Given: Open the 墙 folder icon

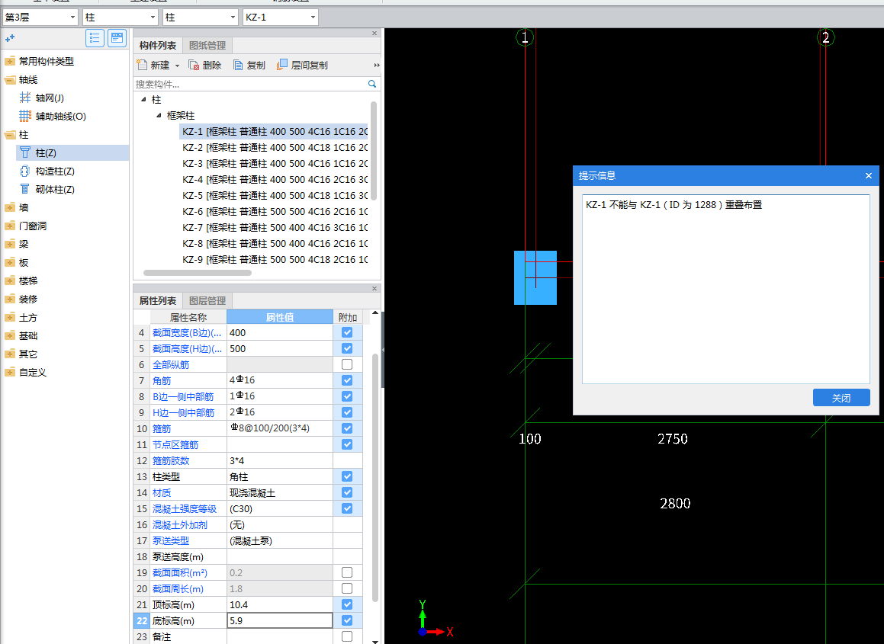Looking at the screenshot, I should tap(10, 207).
